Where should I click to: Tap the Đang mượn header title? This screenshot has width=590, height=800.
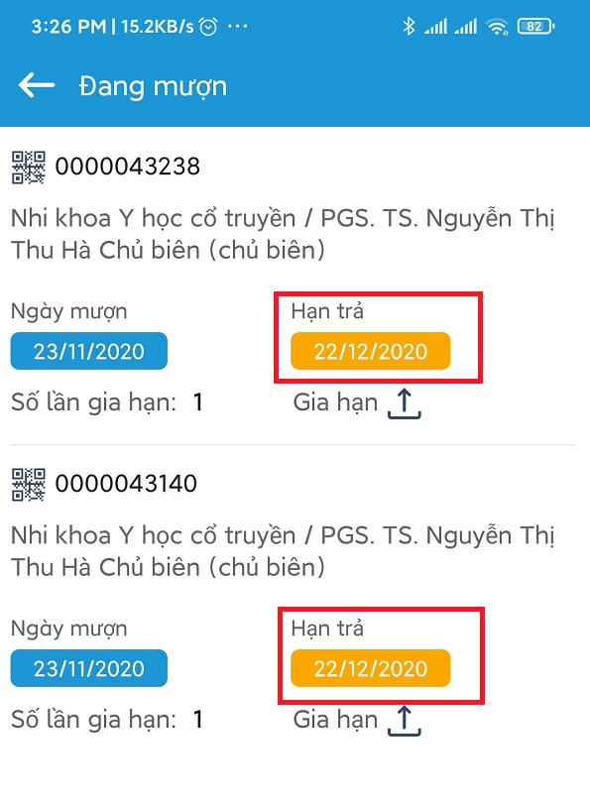click(x=153, y=86)
